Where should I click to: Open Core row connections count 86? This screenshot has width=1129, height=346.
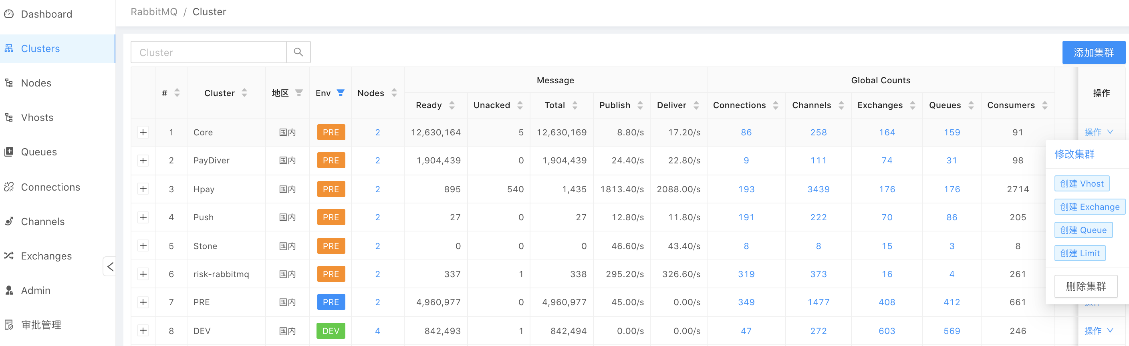tap(746, 132)
